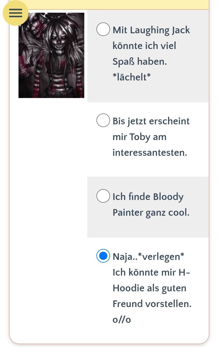Pick the Bloody Painter radio button
Screen dimensions: 218x347
(103, 196)
